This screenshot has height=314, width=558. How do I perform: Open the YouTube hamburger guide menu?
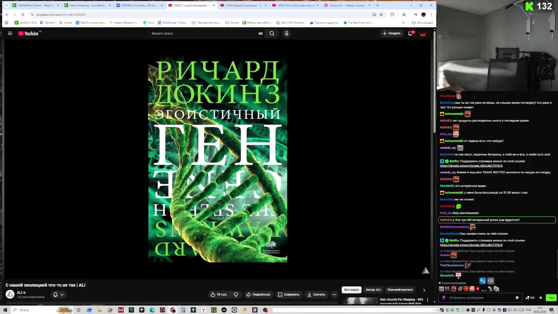10,34
